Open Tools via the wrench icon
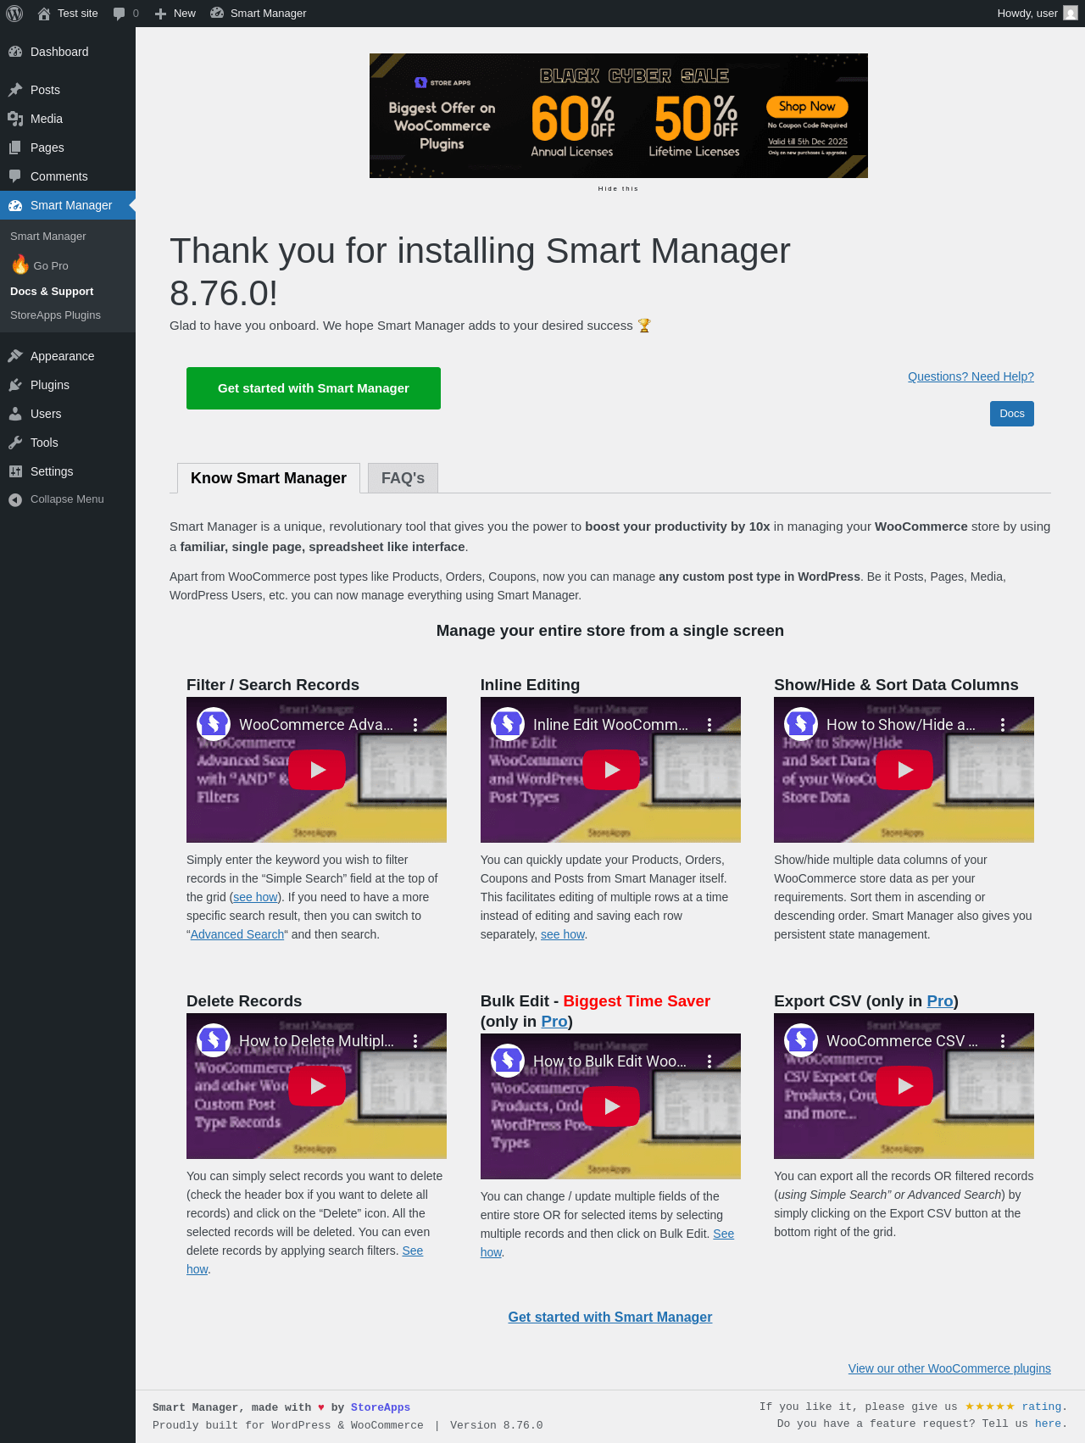This screenshot has height=1443, width=1085. tap(15, 443)
